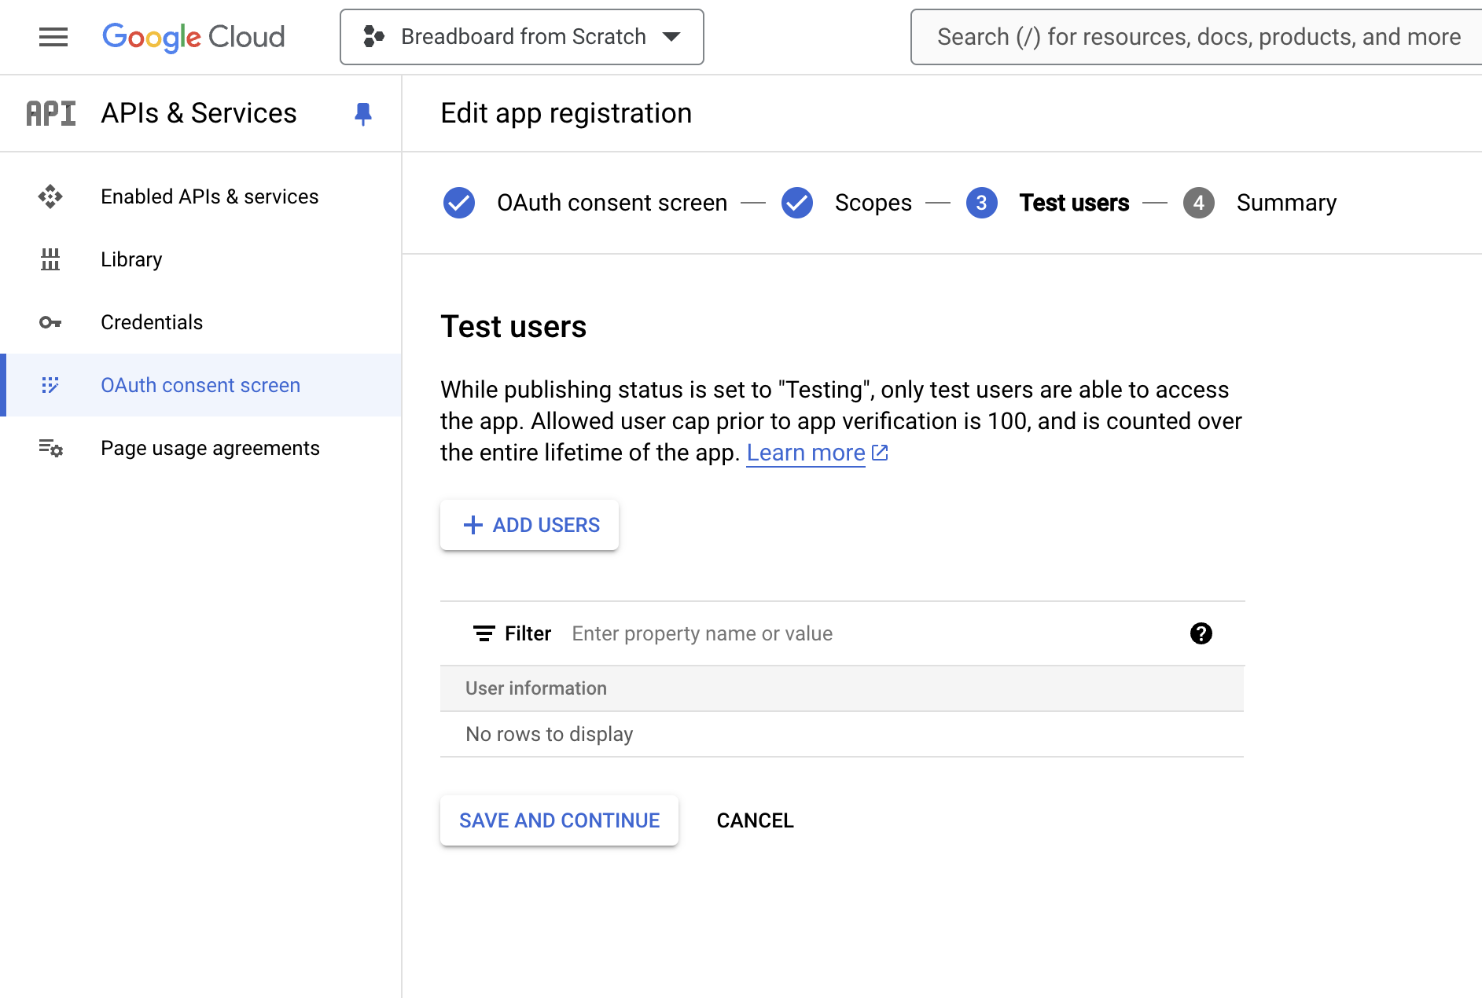The width and height of the screenshot is (1482, 998).
Task: Click the external link icon after Learn more
Action: [880, 453]
